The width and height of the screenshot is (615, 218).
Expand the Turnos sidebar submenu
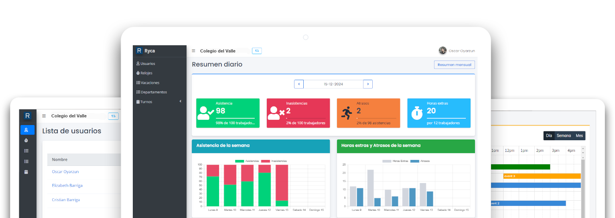pyautogui.click(x=180, y=101)
